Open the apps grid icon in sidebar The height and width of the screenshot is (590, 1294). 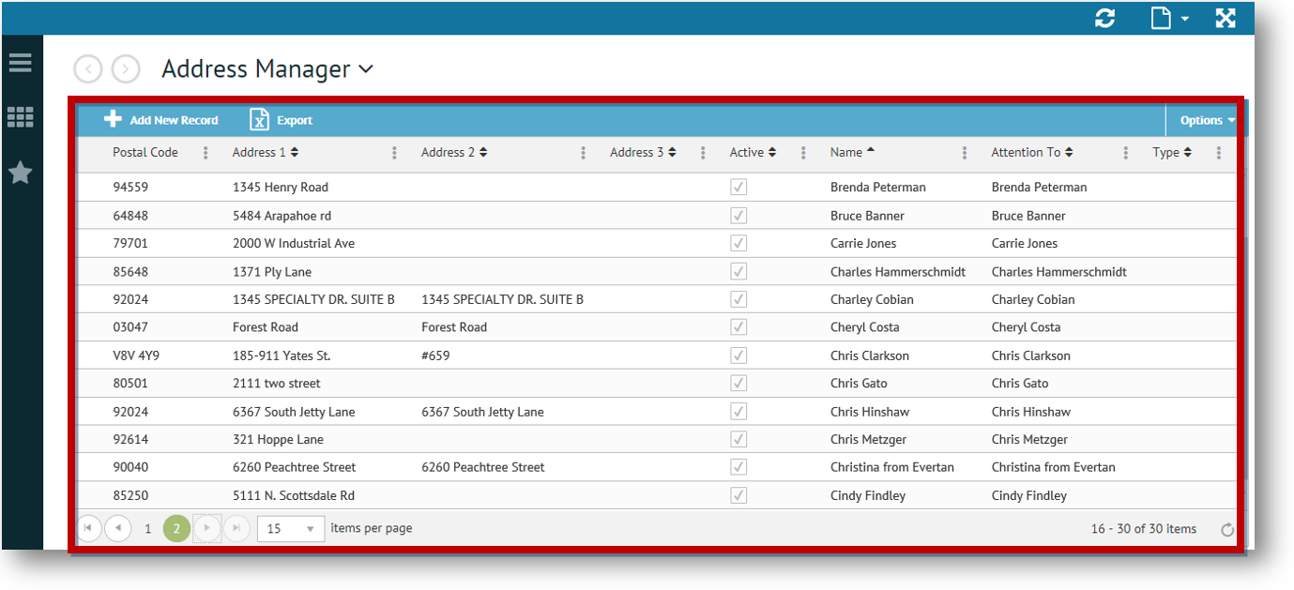[20, 117]
